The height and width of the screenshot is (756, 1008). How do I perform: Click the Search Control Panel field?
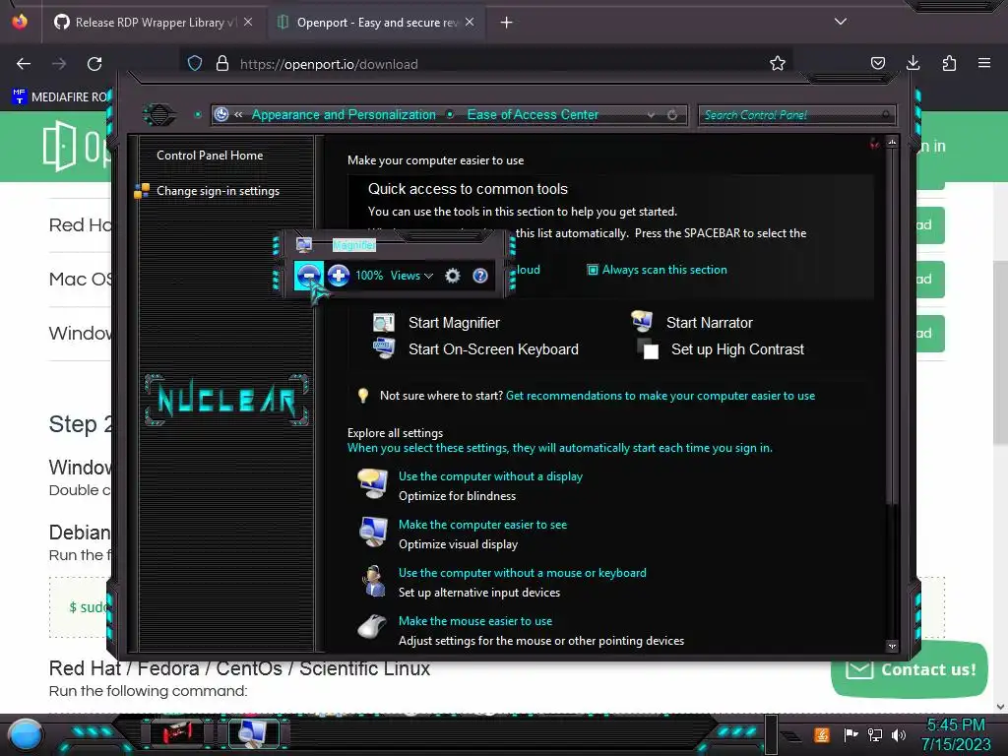796,115
